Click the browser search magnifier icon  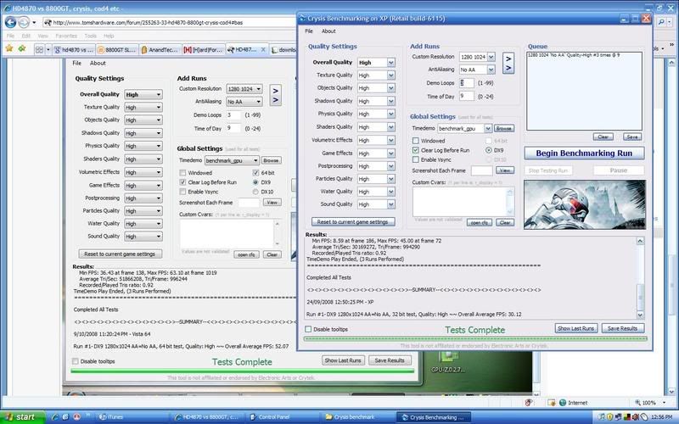[x=661, y=22]
